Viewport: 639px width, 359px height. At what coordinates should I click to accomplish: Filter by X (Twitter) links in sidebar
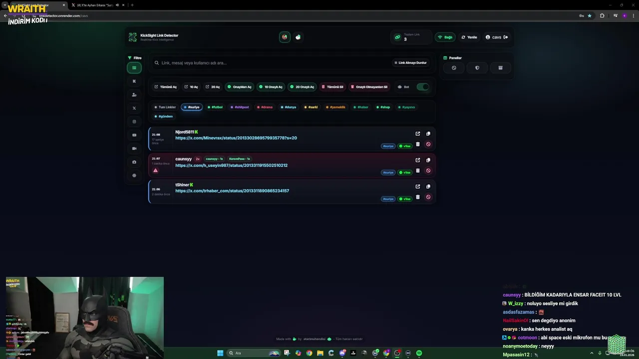pyautogui.click(x=134, y=108)
